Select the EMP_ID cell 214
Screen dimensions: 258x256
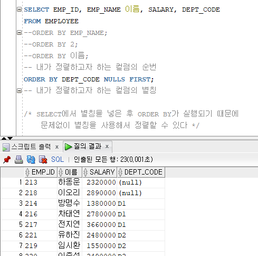(x=41, y=204)
